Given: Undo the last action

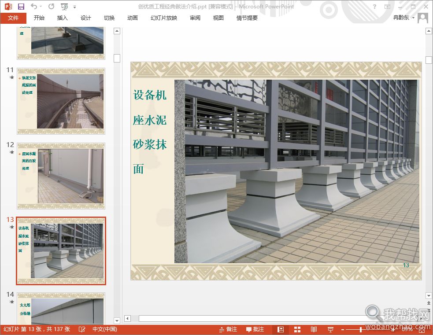Looking at the screenshot, I should 33,6.
